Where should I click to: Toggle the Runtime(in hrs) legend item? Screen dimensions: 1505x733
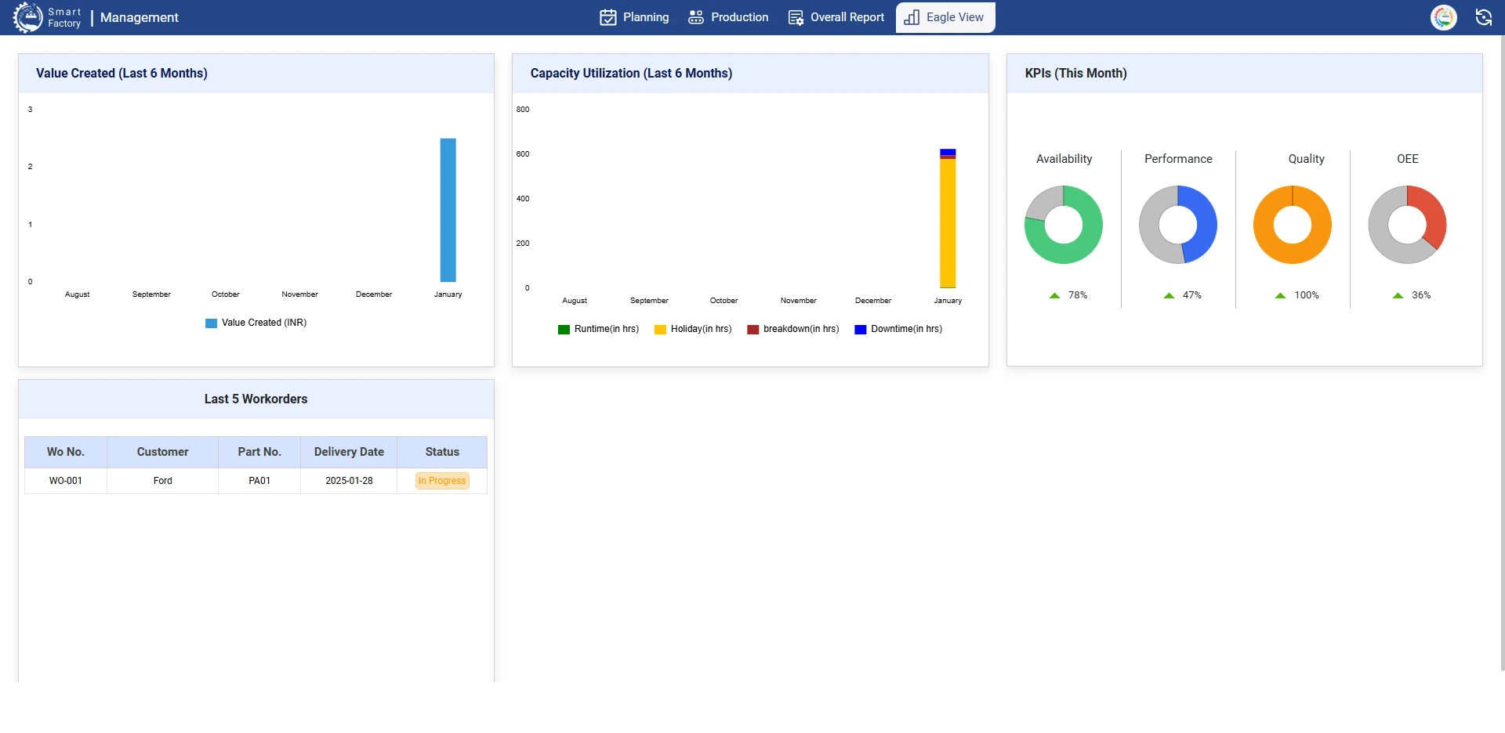click(x=599, y=329)
